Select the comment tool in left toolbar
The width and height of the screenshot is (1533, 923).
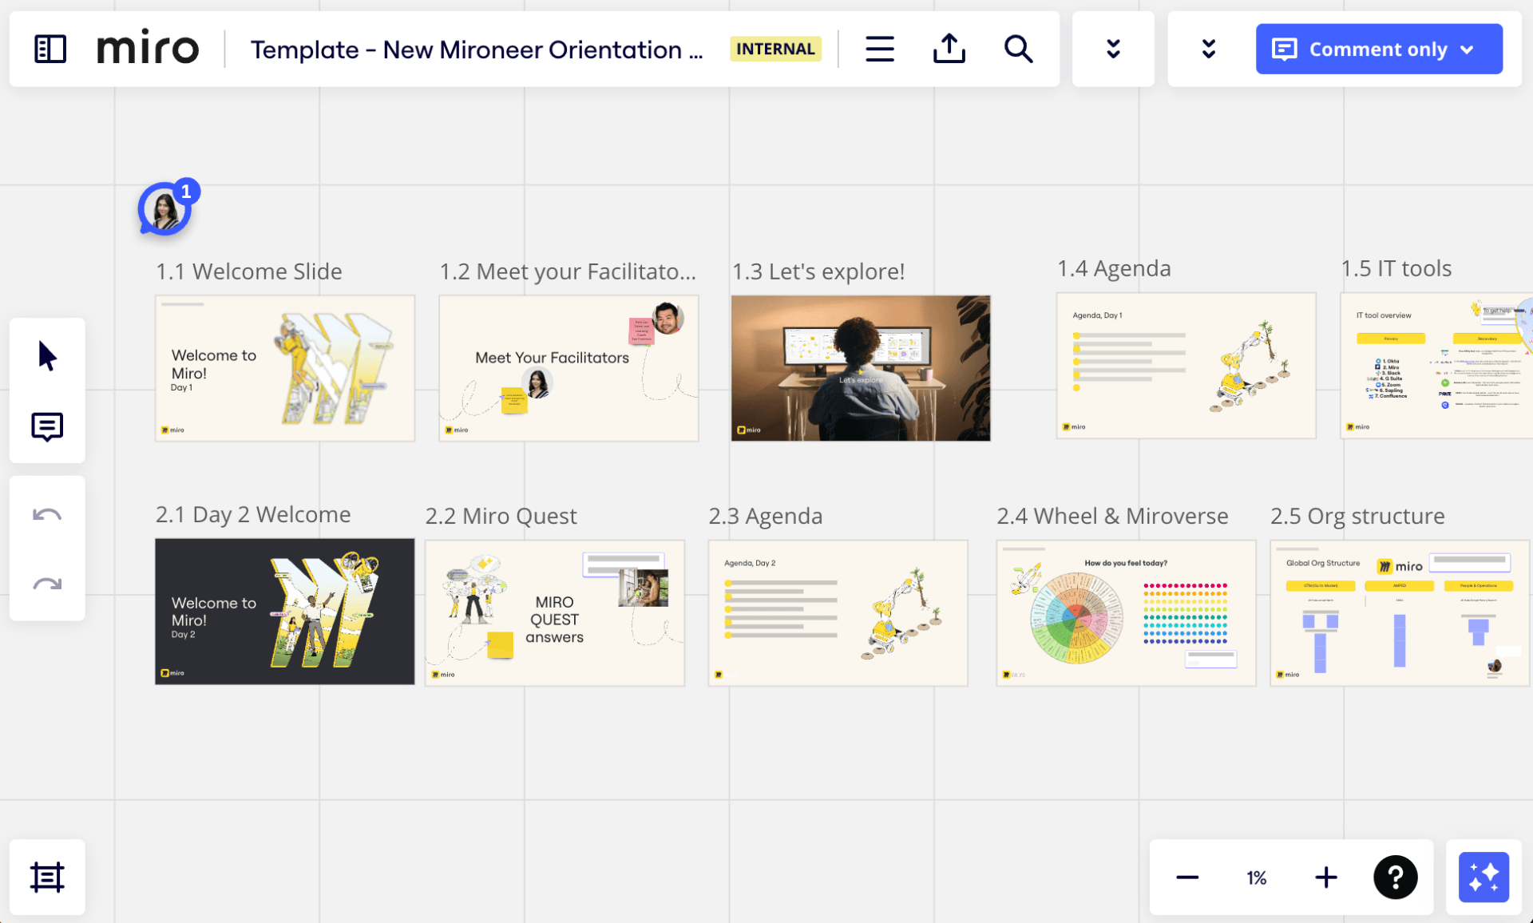point(47,426)
